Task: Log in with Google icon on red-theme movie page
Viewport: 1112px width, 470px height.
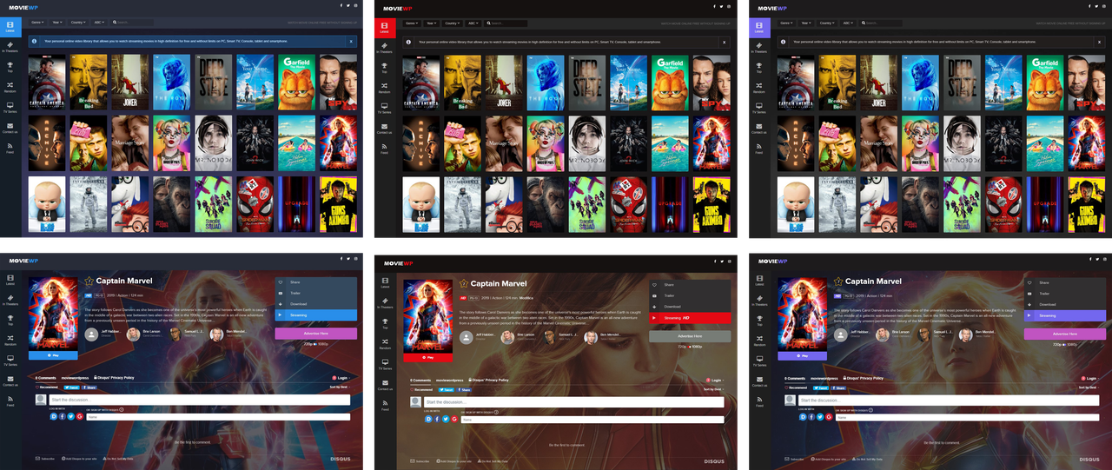Action: (454, 419)
